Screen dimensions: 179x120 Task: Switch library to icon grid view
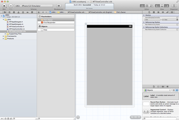[x=174, y=90]
